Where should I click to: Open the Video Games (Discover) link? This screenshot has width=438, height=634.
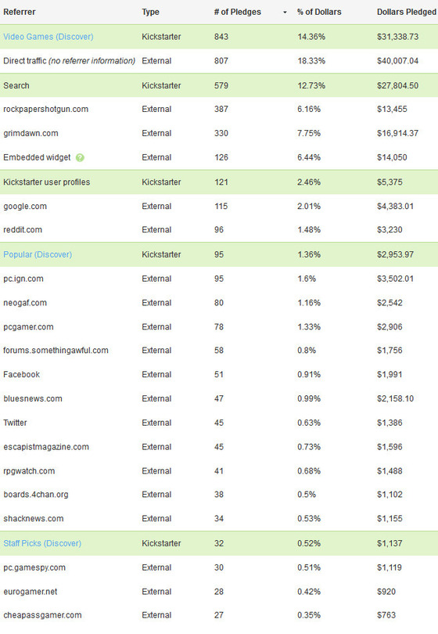tap(48, 37)
